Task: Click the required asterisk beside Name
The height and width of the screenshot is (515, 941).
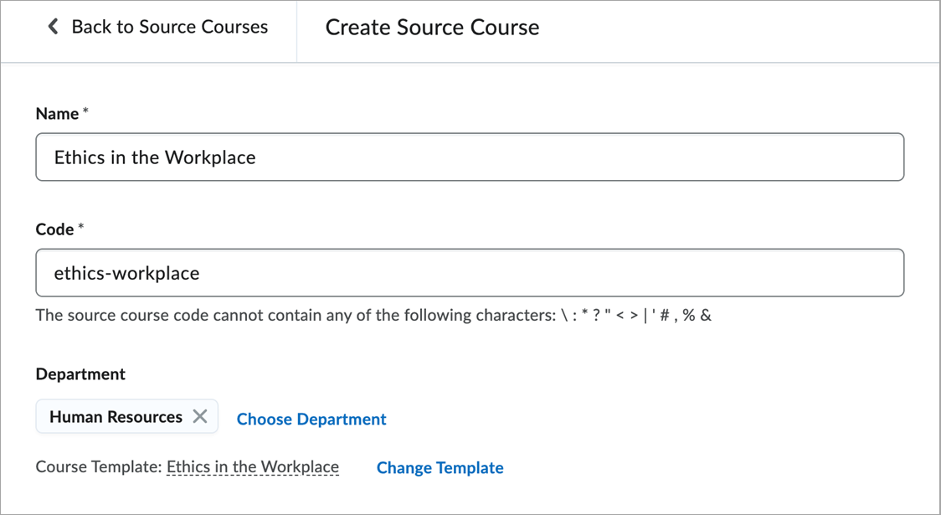Action: [x=85, y=112]
